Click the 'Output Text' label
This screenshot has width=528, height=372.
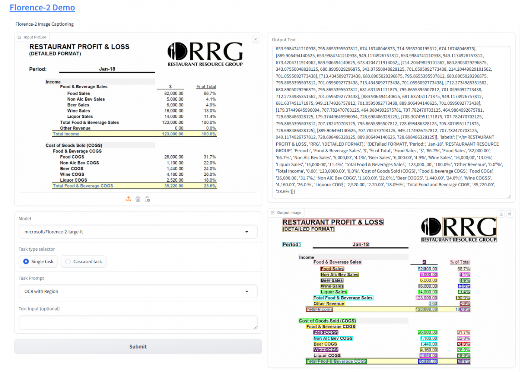[284, 40]
